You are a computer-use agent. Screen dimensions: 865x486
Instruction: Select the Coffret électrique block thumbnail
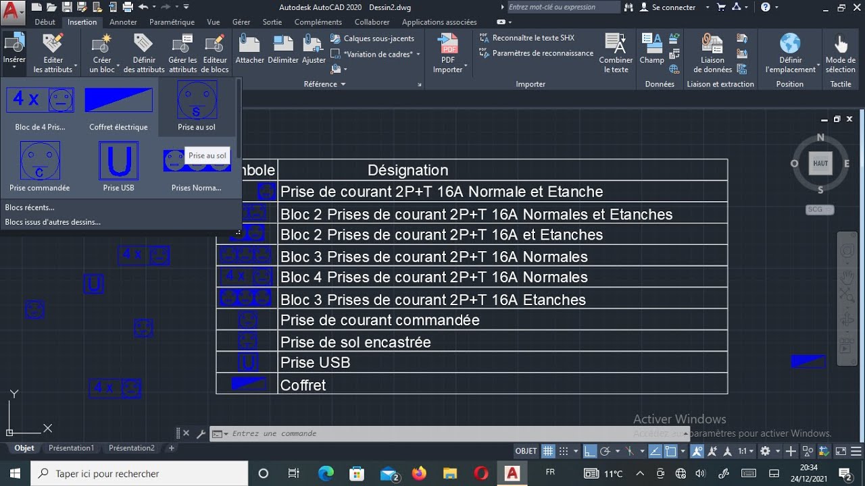tap(118, 106)
